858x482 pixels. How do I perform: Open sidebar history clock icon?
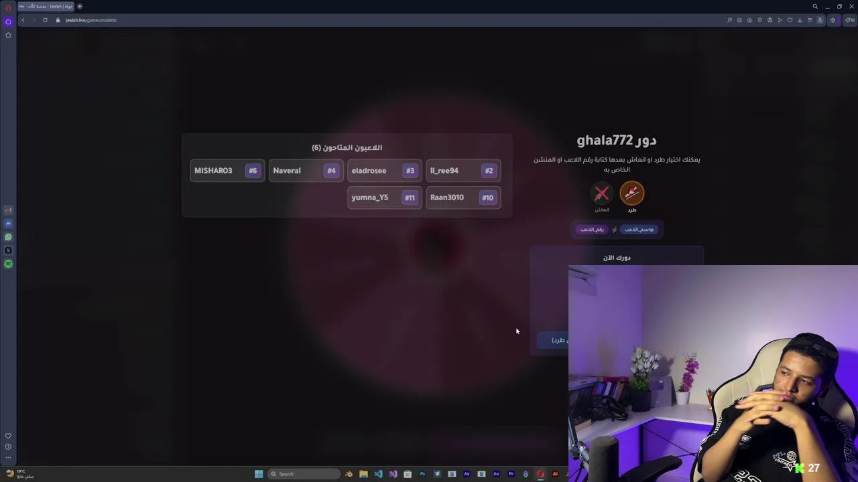8,447
